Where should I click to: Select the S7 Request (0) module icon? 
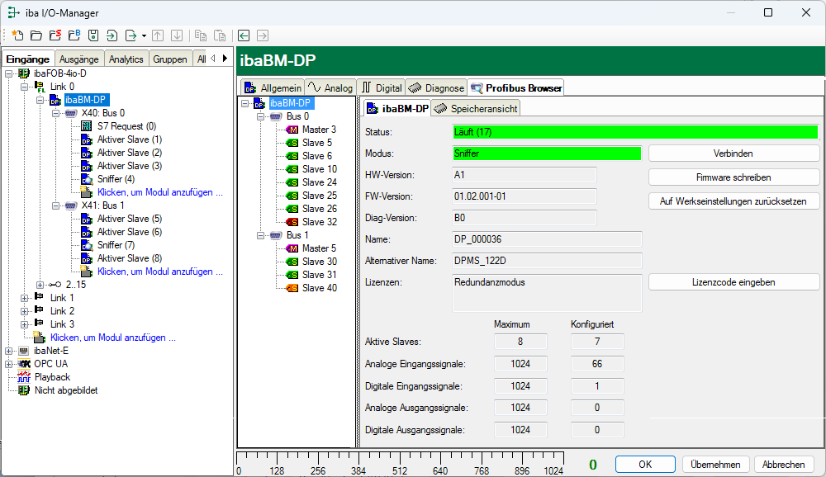[87, 126]
